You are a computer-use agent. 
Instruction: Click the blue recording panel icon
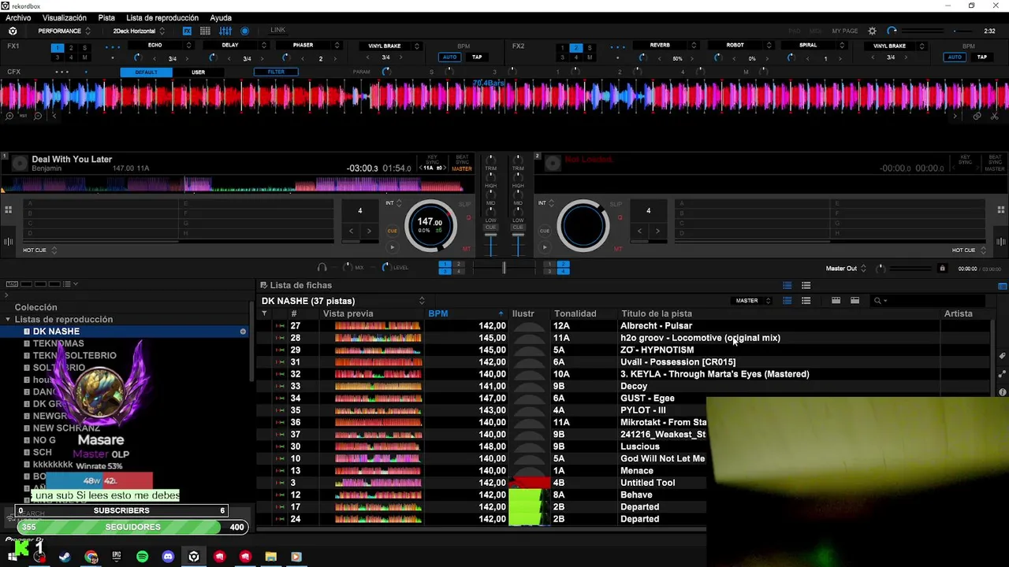coord(244,31)
